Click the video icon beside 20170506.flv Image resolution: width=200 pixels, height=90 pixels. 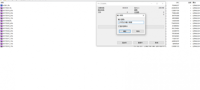point(1,21)
